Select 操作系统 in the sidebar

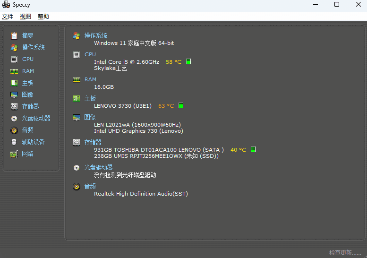[33, 48]
